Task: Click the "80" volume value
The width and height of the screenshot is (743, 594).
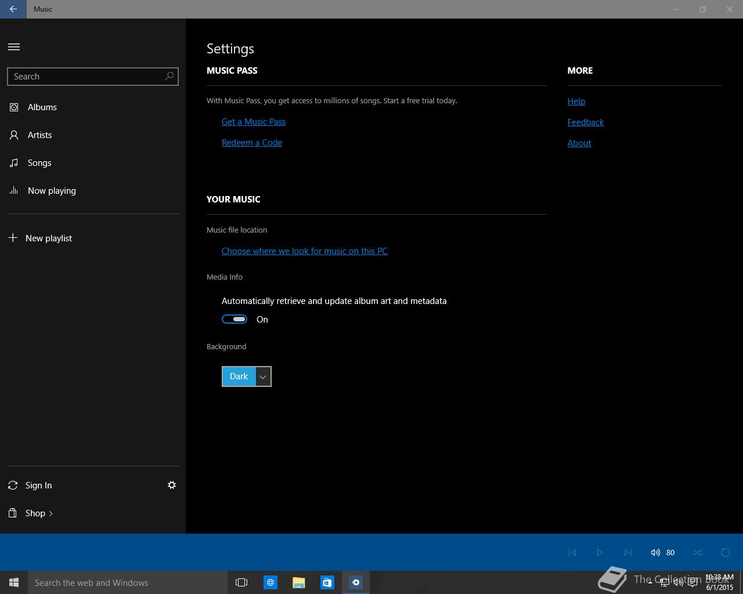Action: click(670, 552)
